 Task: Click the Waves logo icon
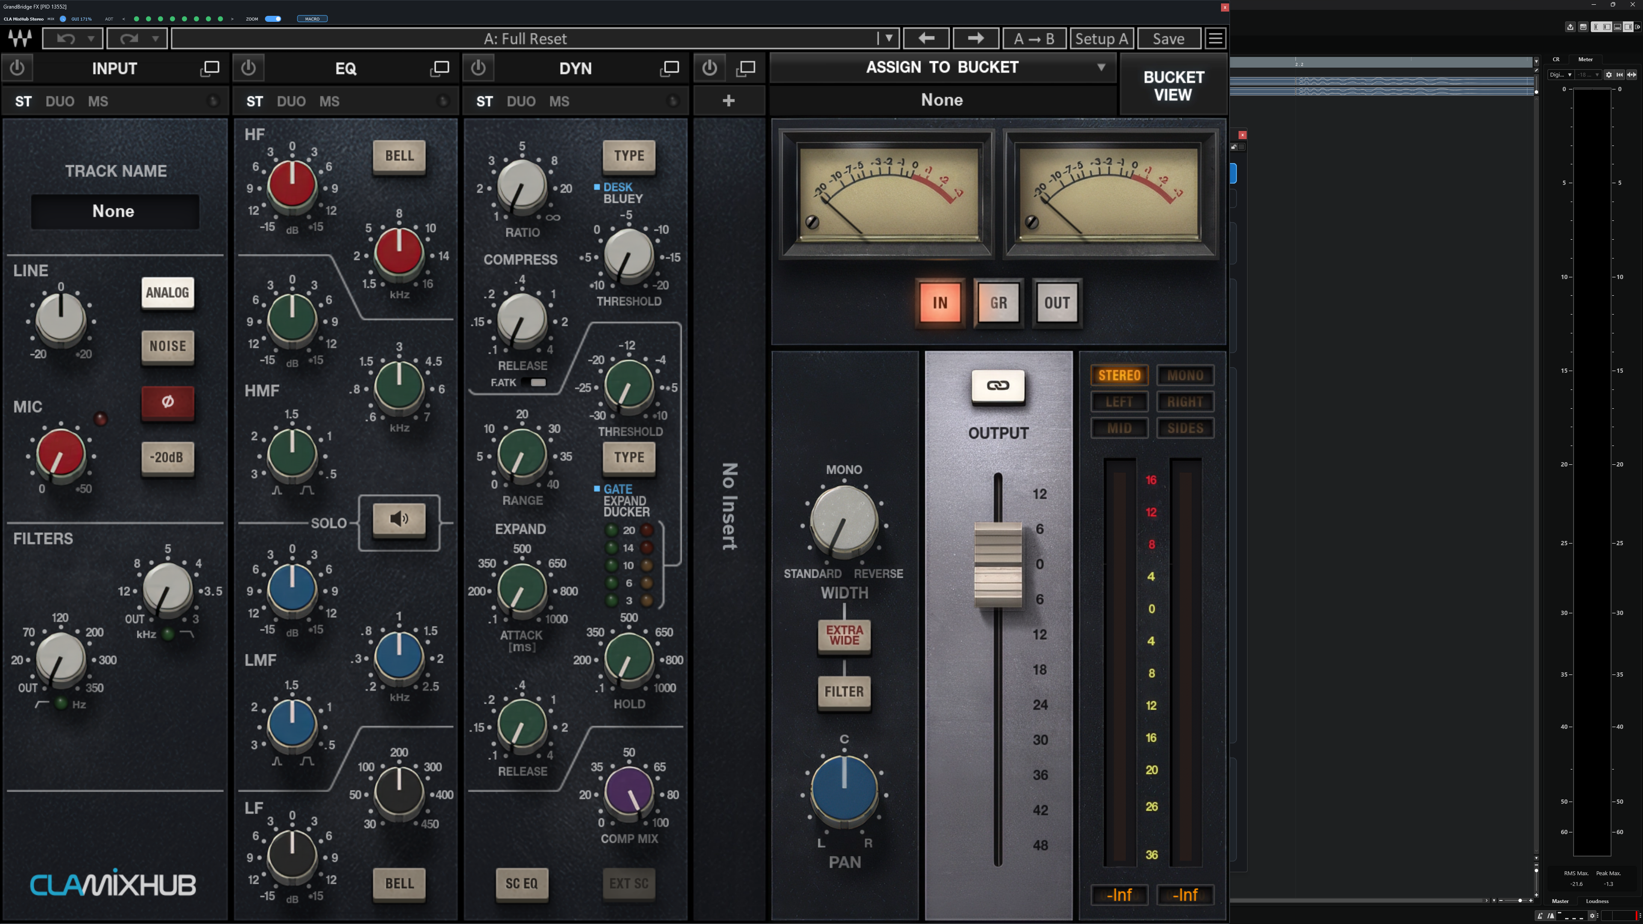20,38
